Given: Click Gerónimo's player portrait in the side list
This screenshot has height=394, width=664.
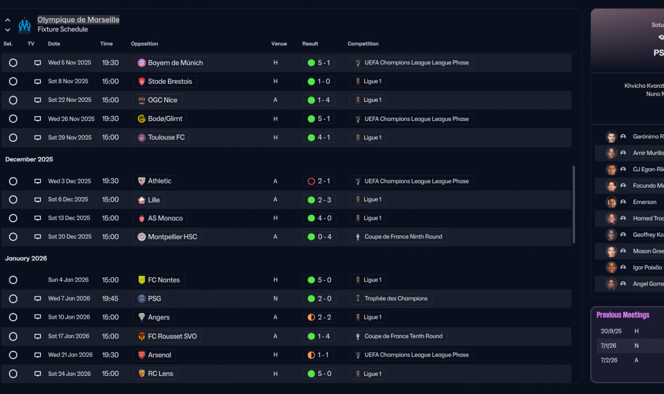Looking at the screenshot, I should tap(611, 137).
